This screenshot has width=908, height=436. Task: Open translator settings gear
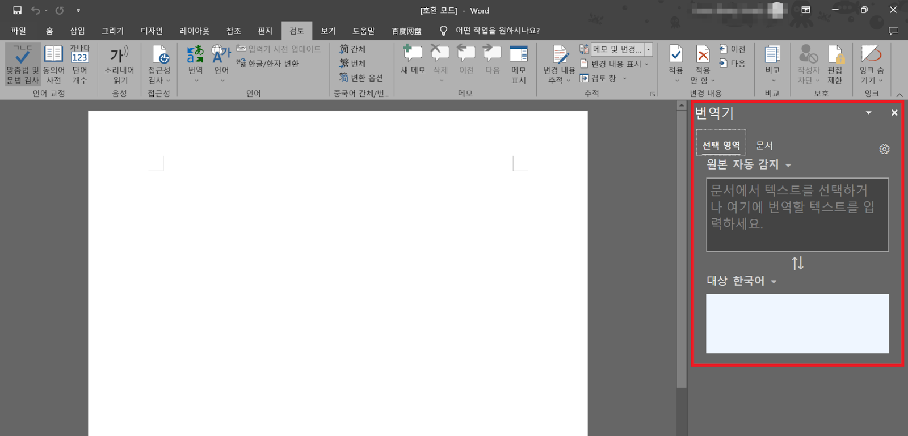884,149
